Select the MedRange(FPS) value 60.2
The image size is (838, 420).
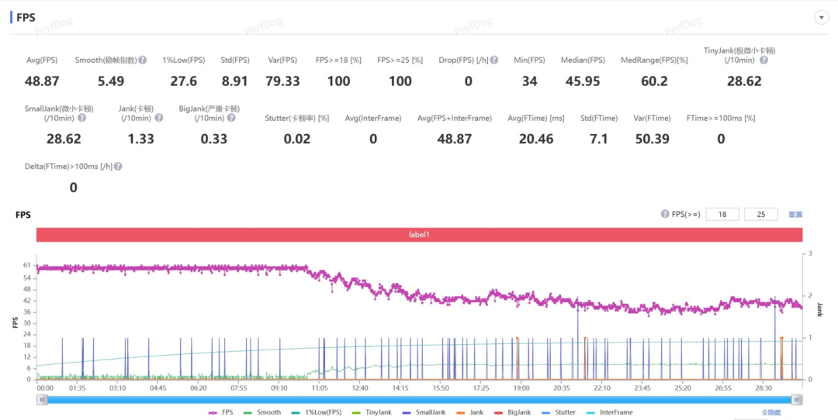654,81
